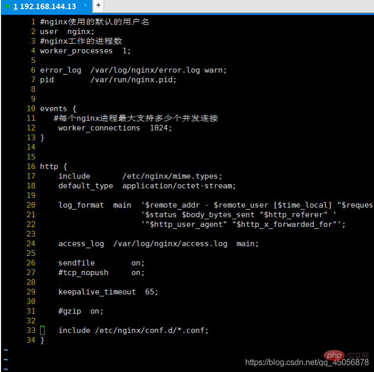Screen dimensions: 374x372
Task: Click the green connection status dot
Action: click(x=8, y=7)
